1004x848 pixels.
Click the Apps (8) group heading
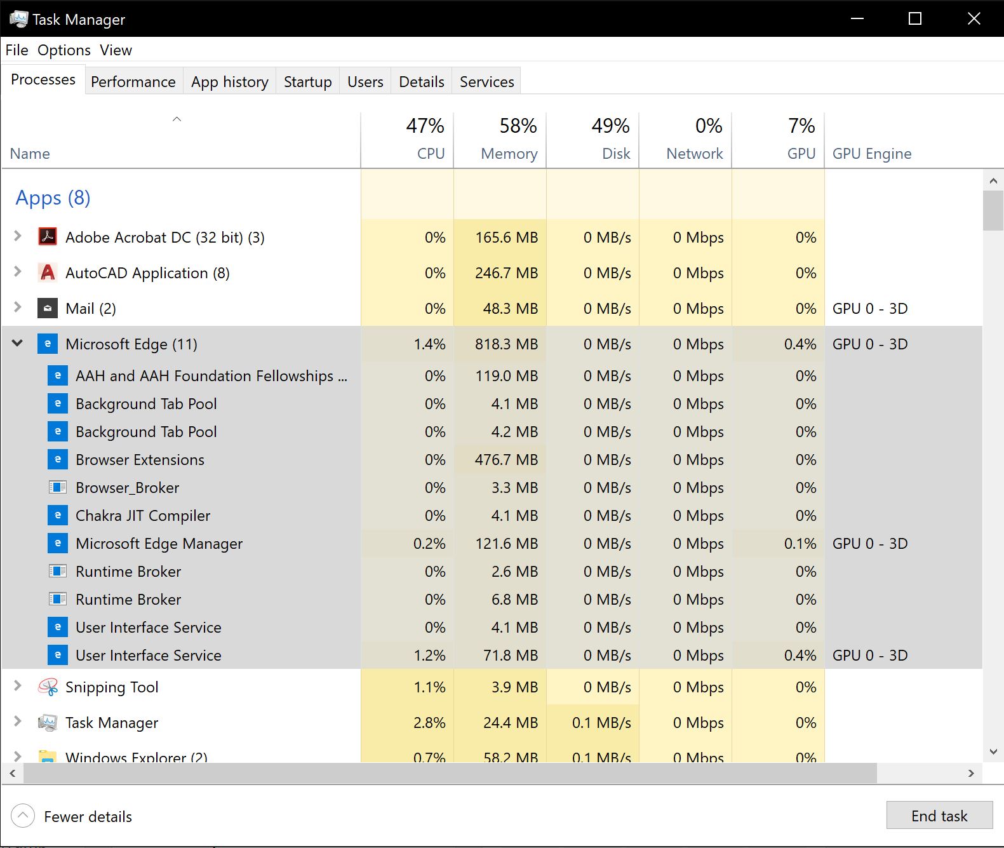click(53, 198)
